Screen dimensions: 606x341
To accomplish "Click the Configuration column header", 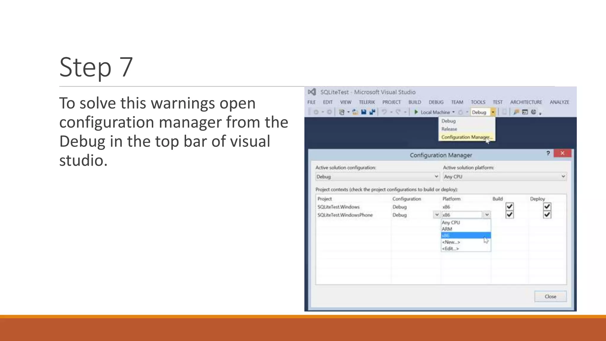I will 407,199.
